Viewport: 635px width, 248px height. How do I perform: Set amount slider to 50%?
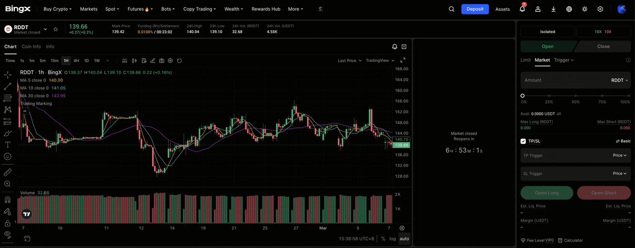575,96
